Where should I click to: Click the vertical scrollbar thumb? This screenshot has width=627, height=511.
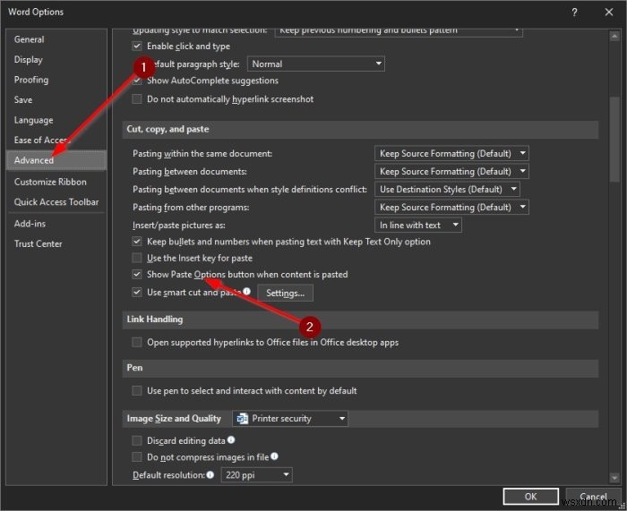614,140
